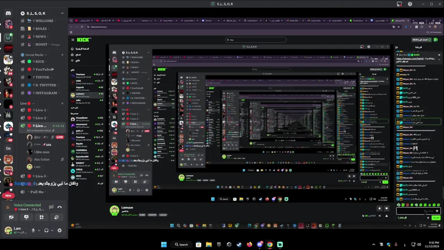Join the Live 2 voice channel
The height and width of the screenshot is (250, 444).
(43, 118)
